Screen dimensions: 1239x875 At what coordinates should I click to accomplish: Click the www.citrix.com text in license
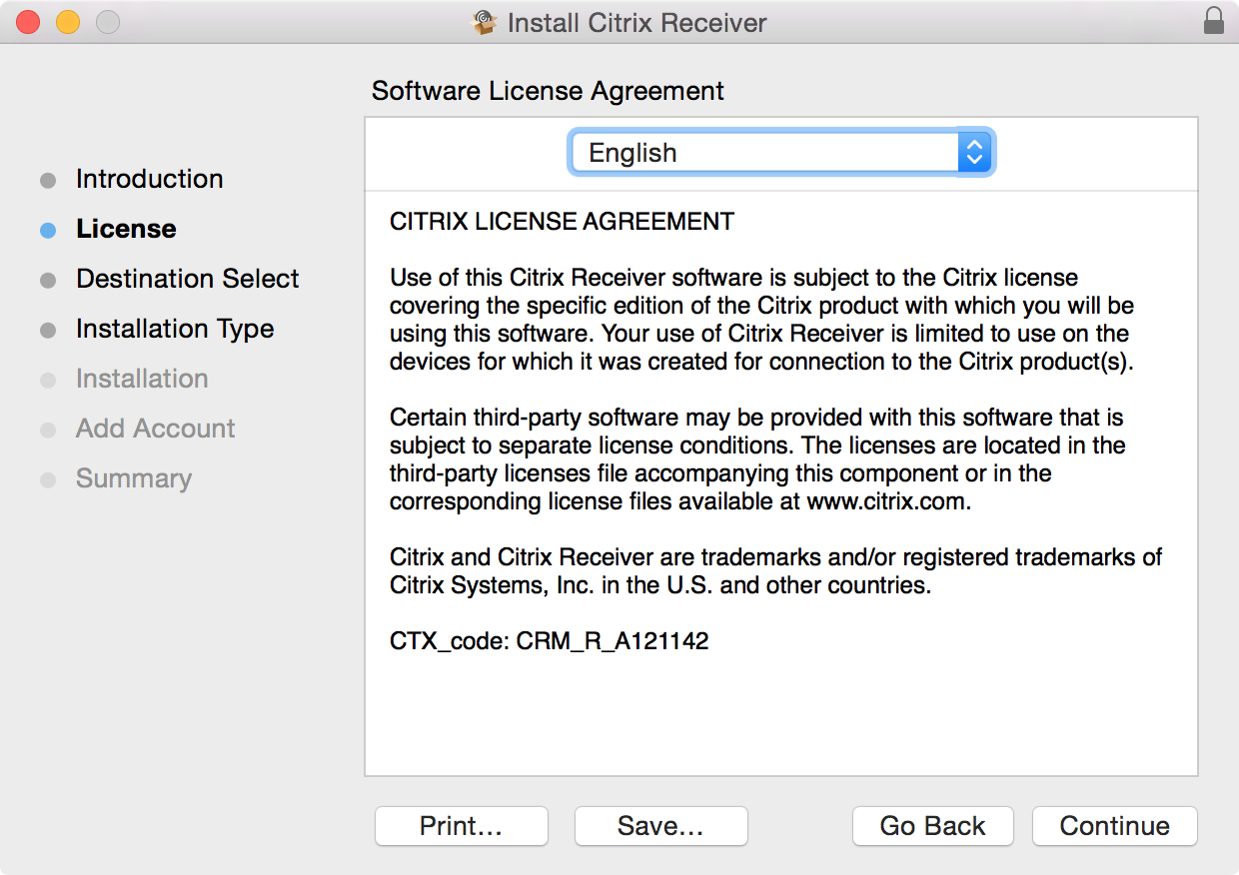[888, 501]
